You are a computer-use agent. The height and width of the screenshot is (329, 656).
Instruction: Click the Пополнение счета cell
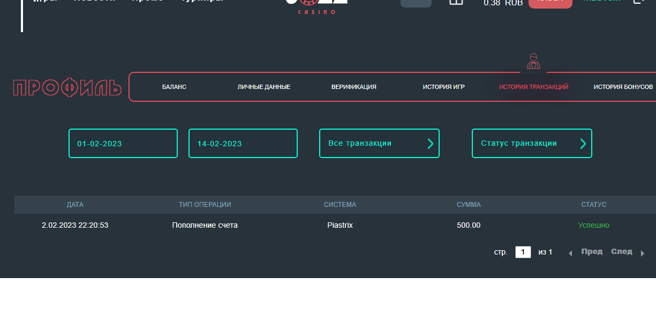point(205,226)
